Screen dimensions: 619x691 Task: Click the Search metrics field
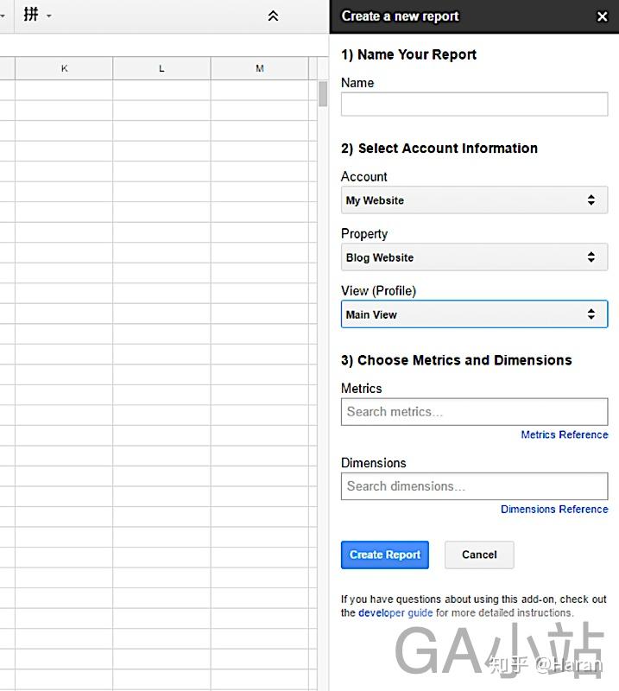[474, 412]
